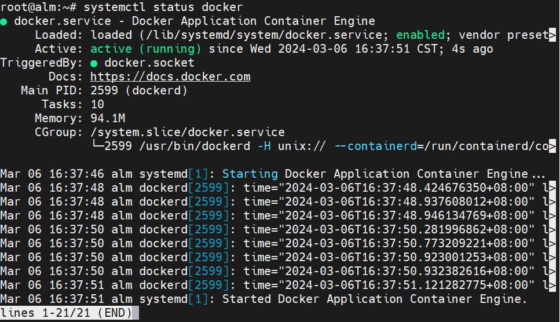
Task: Click 'systemd[1]' in the Starting log line
Action: 174,174
